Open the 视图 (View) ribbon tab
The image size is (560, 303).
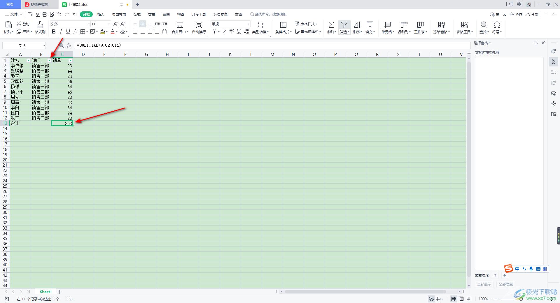click(x=181, y=14)
